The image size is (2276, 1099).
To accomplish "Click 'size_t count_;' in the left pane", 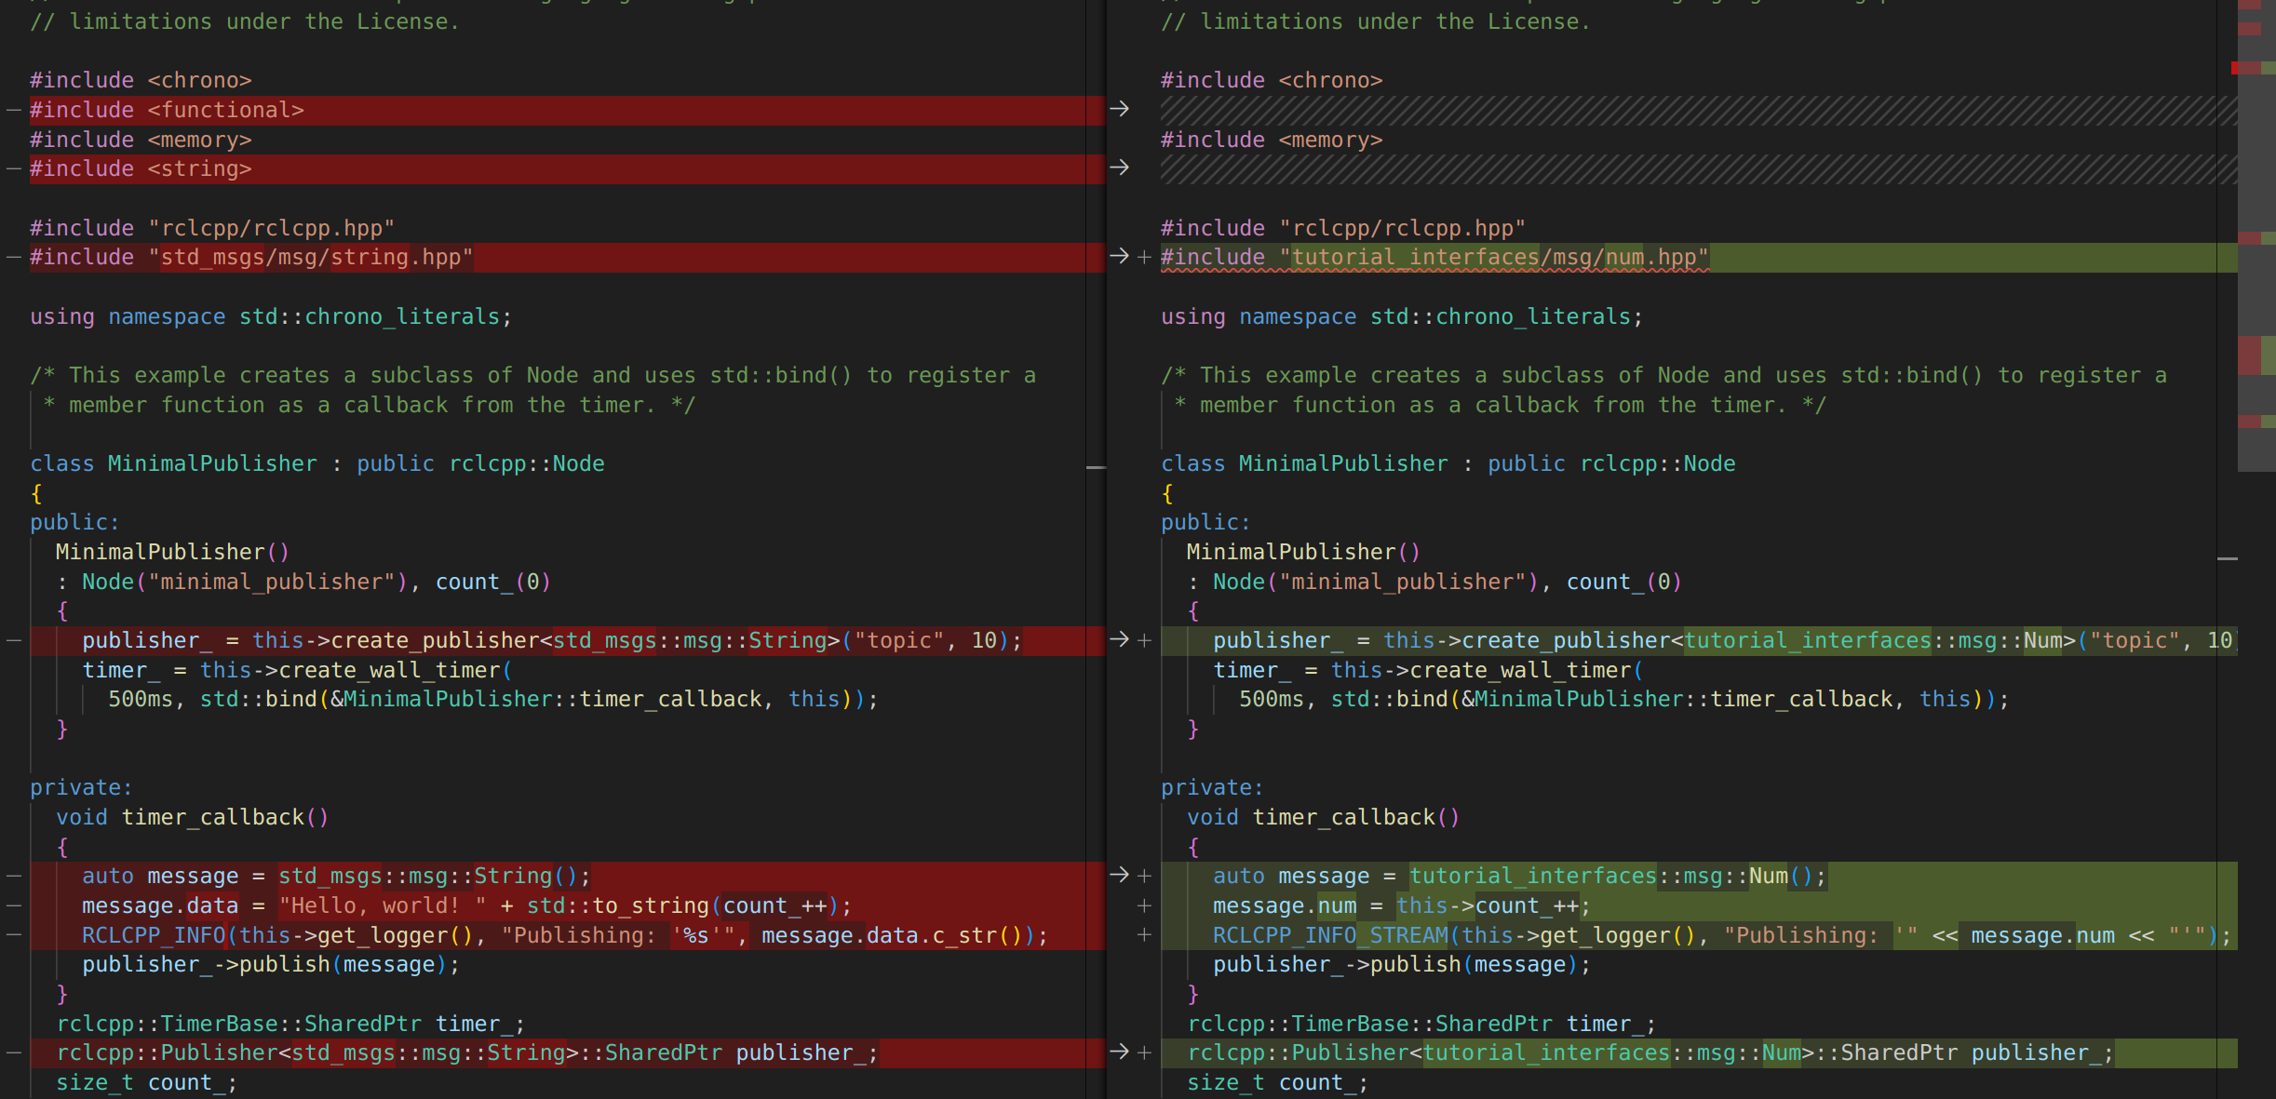I will coord(147,1082).
